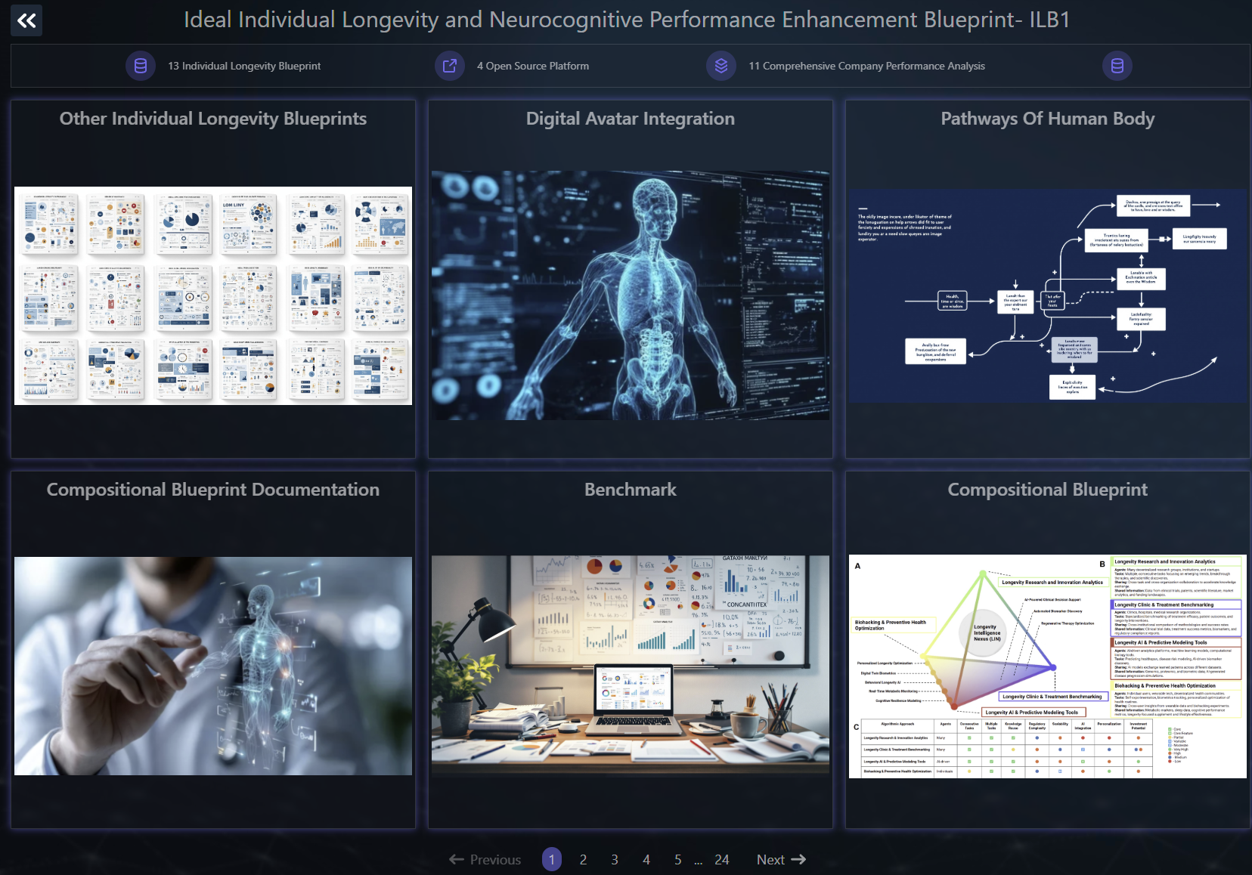1252x875 pixels.
Task: Click database icon beside Individual Longevity Blueprint
Action: coord(141,66)
